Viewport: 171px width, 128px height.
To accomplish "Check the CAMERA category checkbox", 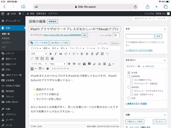I will pos(129,76).
